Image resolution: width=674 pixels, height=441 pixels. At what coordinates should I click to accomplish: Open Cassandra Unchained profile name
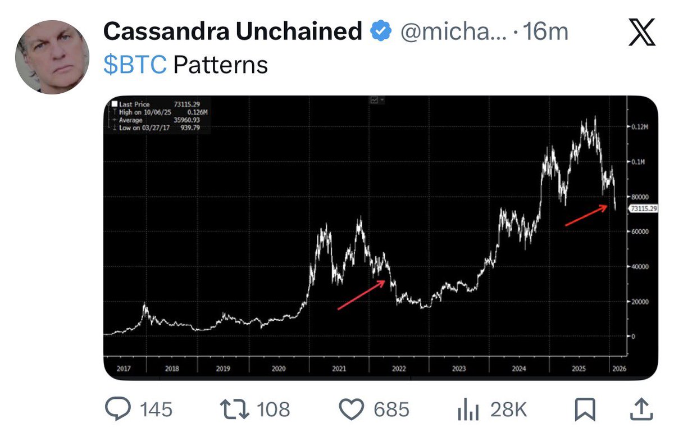point(233,33)
